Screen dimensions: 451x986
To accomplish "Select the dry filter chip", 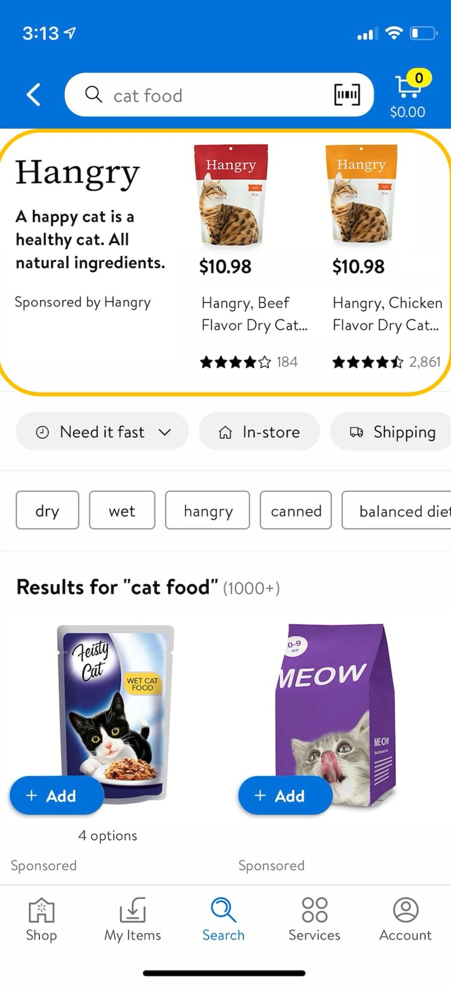I will pyautogui.click(x=47, y=511).
